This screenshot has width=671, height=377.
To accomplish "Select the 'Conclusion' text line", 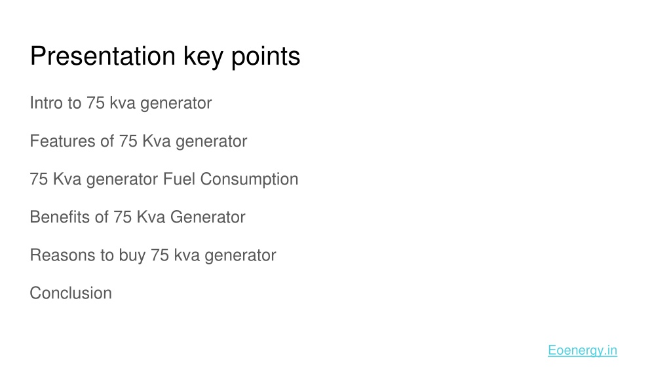I will click(x=71, y=293).
